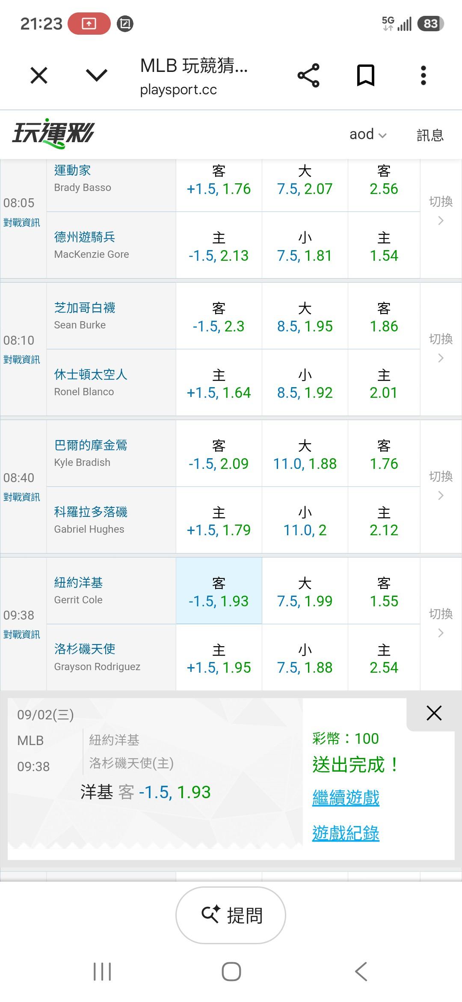
Task: Bookmark this page with the bookmark icon
Action: pos(366,75)
